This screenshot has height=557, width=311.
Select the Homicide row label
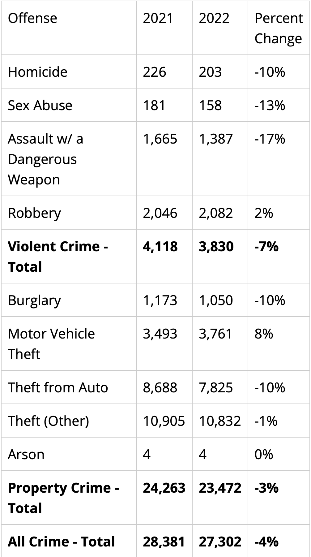[x=38, y=72]
